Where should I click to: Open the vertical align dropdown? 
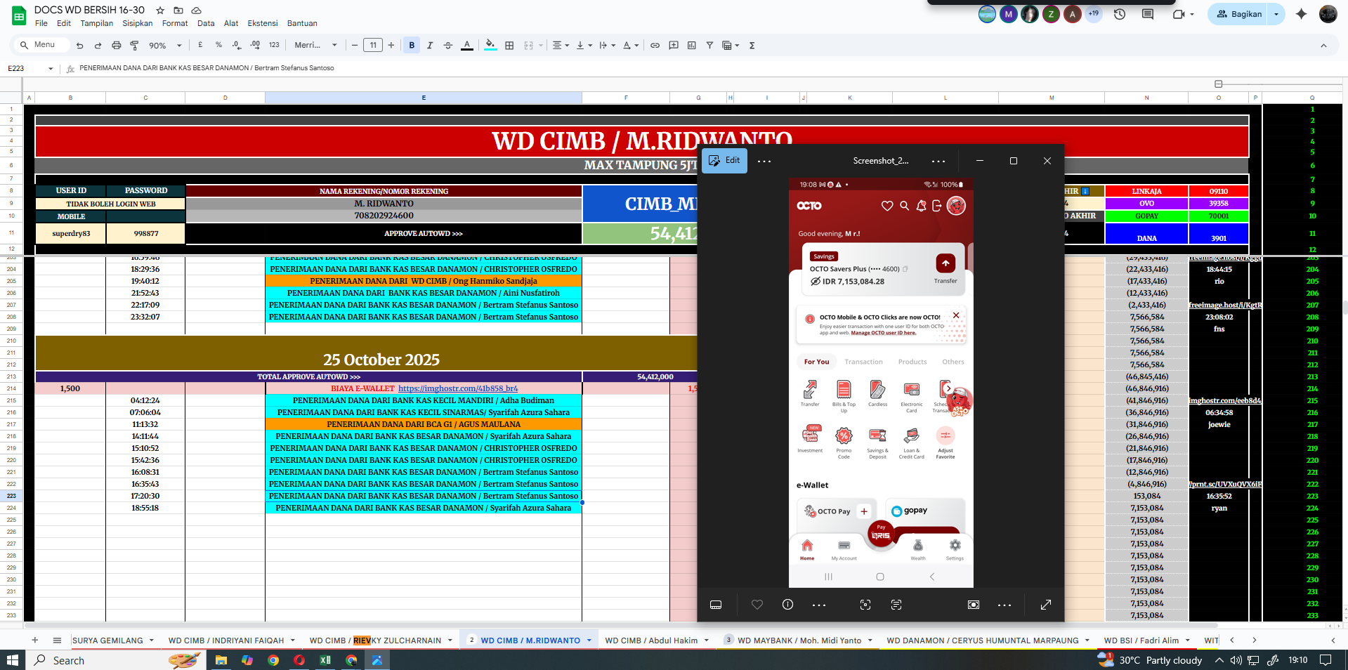pos(584,46)
